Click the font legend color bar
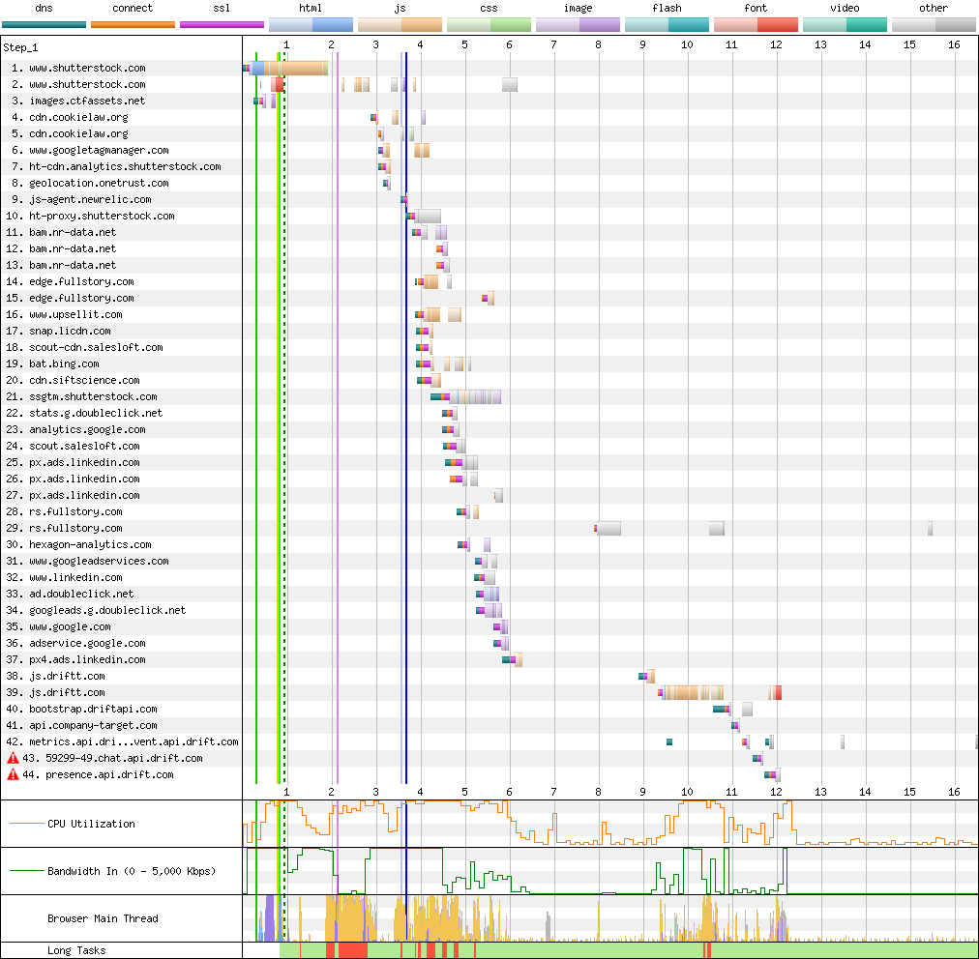Image resolution: width=979 pixels, height=959 pixels. coord(756,24)
